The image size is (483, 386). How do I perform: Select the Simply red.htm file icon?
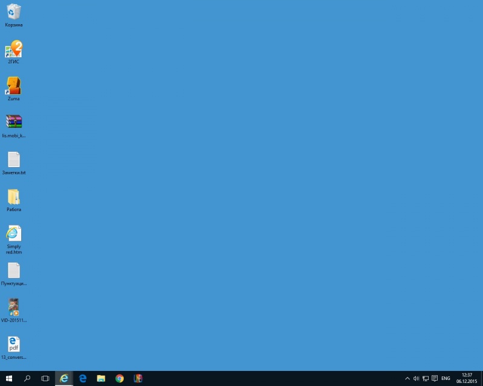[x=13, y=240]
